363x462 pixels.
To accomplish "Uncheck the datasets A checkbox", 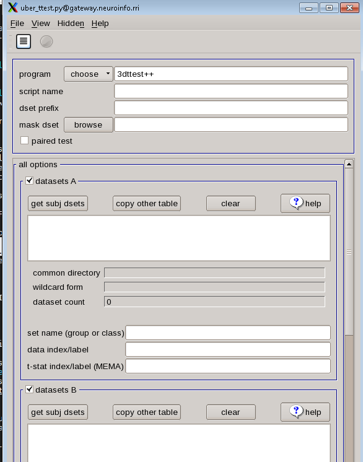I will tap(30, 180).
